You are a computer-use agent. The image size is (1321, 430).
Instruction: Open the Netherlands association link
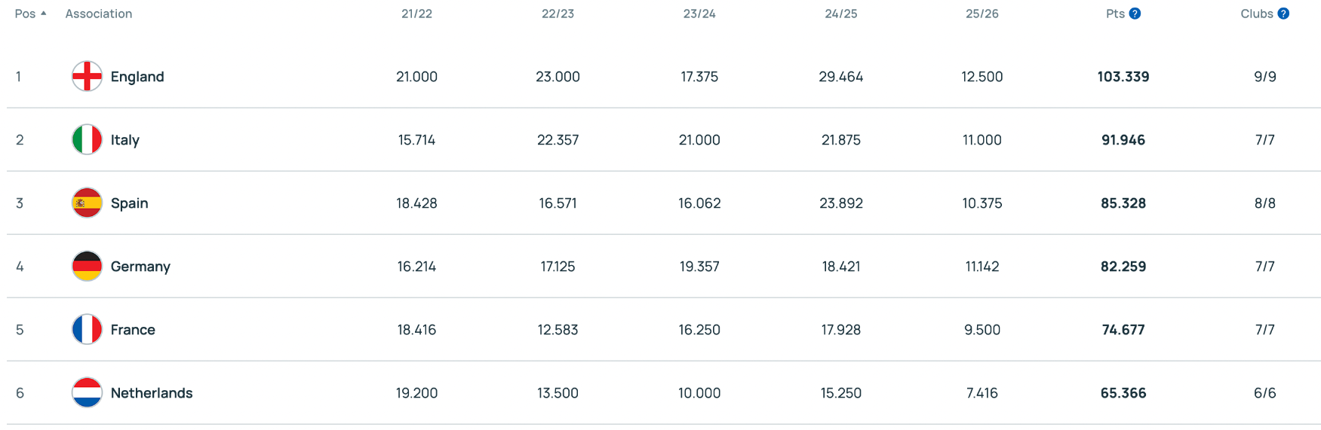(x=152, y=392)
